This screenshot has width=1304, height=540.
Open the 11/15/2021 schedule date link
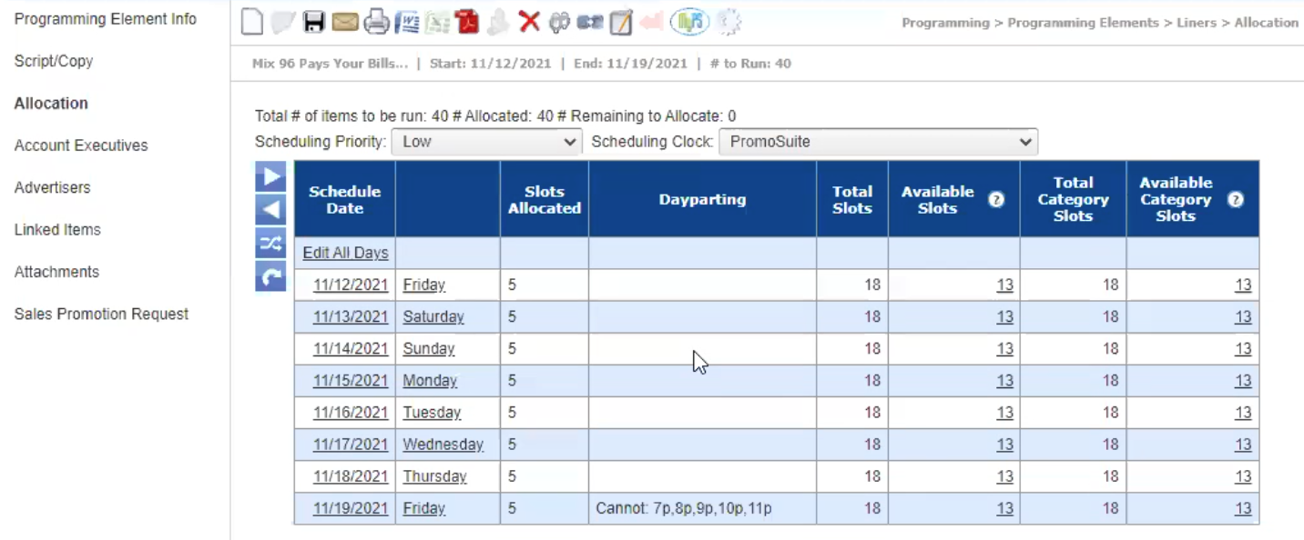click(351, 381)
